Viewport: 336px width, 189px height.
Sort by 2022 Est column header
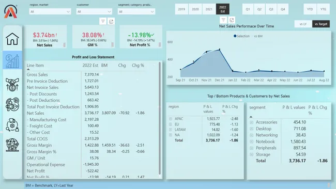(90, 66)
